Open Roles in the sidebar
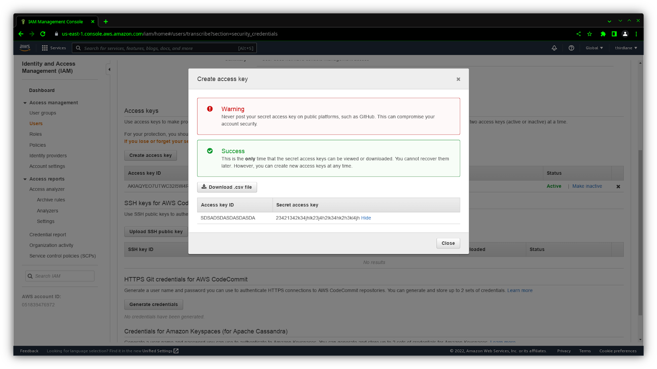 [35, 134]
